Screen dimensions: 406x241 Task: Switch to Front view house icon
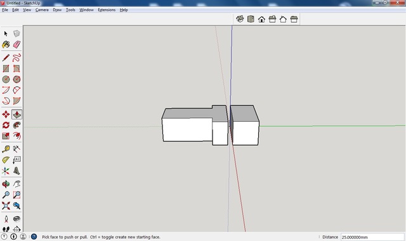point(261,19)
